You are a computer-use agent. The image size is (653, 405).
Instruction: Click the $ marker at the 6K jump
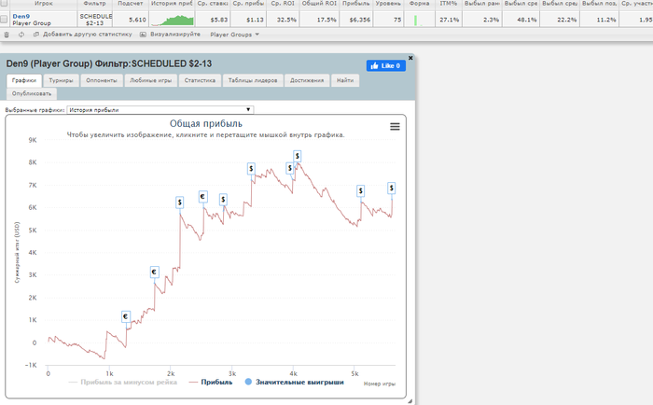pos(180,202)
